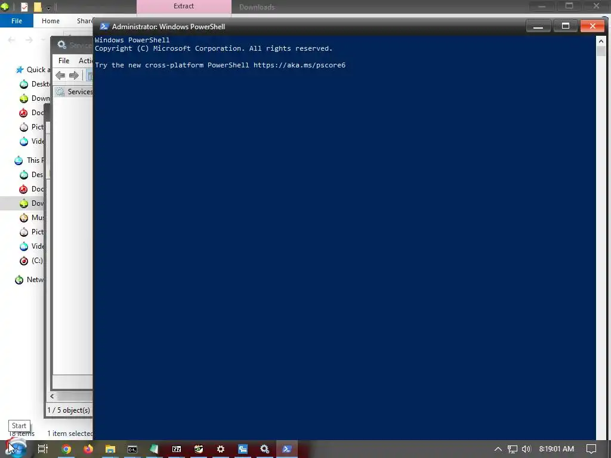Select the (C:) drive in navigation pane

32,261
